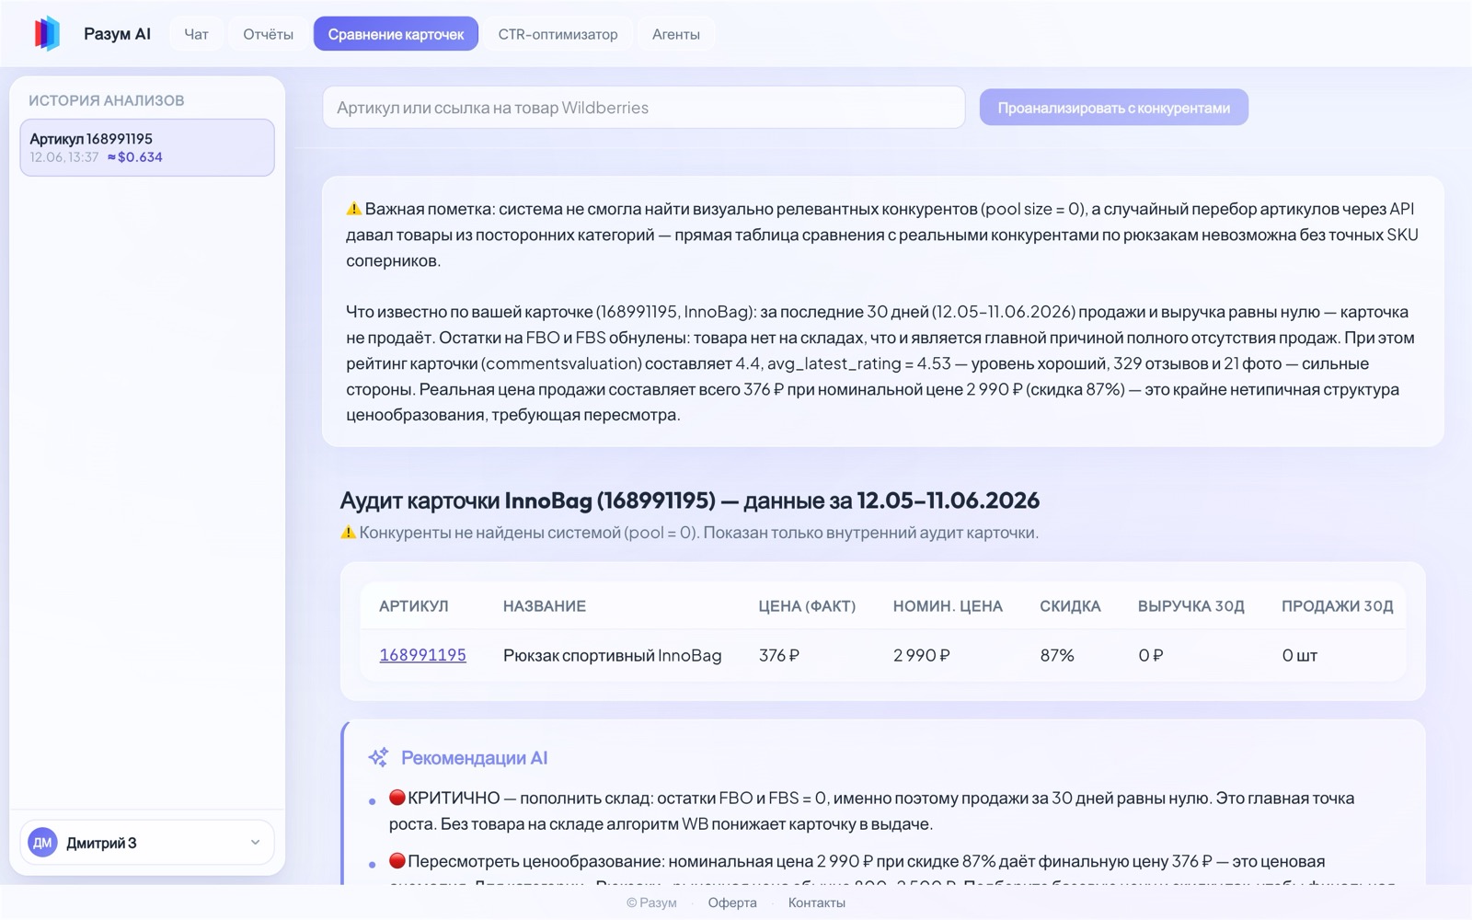Click the Аудит карточки InnoBag heading

[689, 500]
